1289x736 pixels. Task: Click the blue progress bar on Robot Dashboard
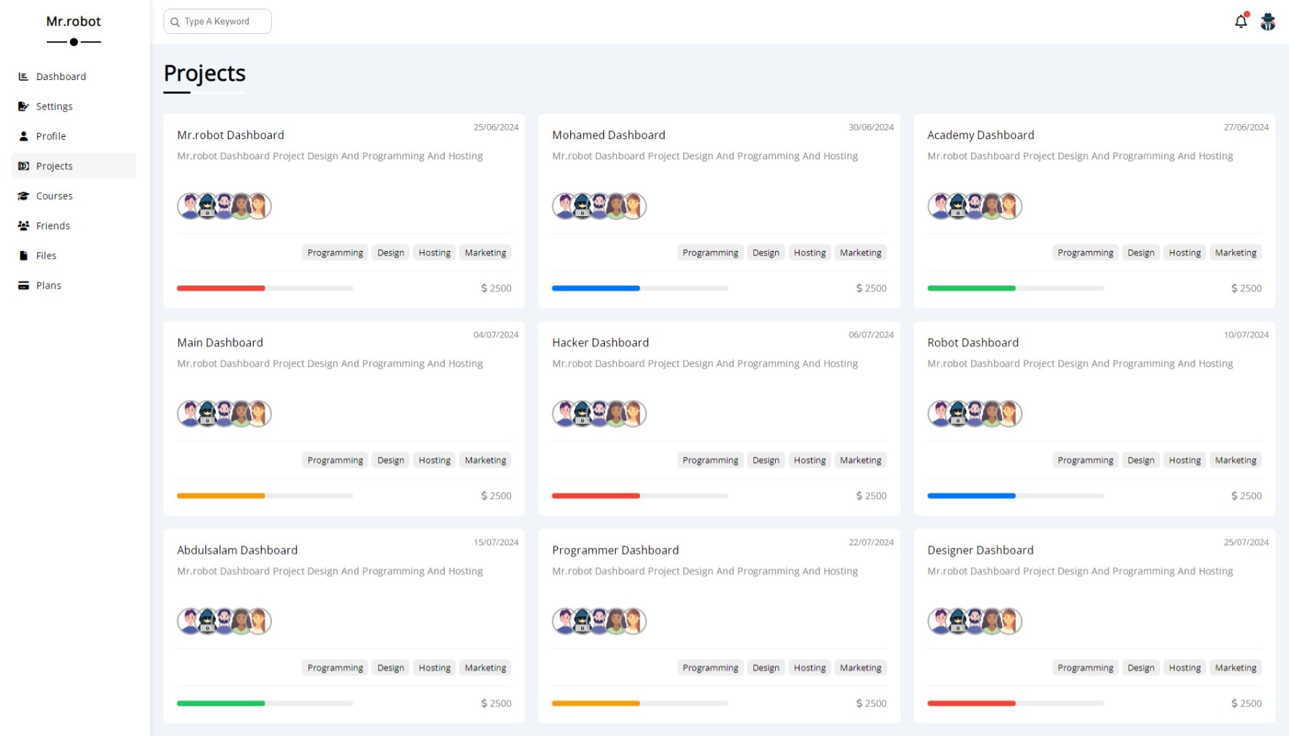(x=971, y=496)
